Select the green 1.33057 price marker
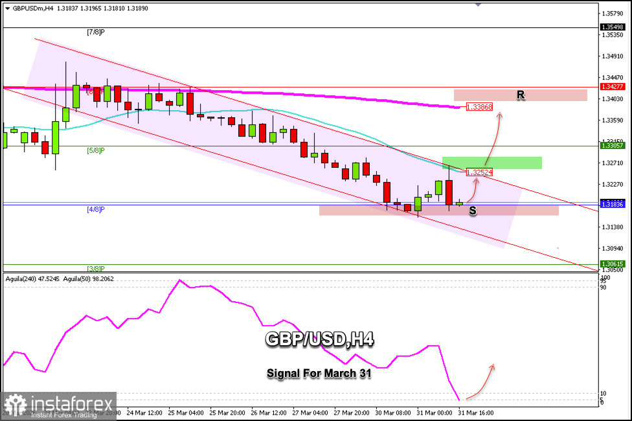The width and height of the screenshot is (632, 421). point(613,146)
